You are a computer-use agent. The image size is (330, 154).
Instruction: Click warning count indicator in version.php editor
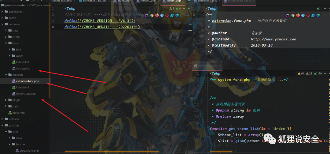[x=172, y=9]
